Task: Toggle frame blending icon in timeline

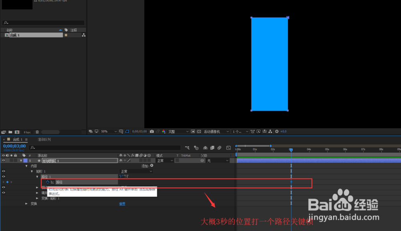Action: click(212, 148)
